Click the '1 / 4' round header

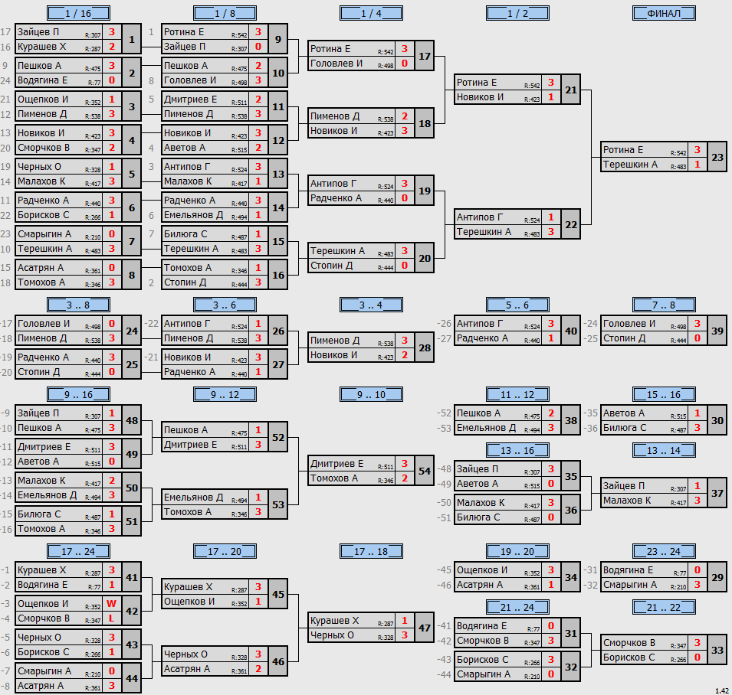point(371,13)
